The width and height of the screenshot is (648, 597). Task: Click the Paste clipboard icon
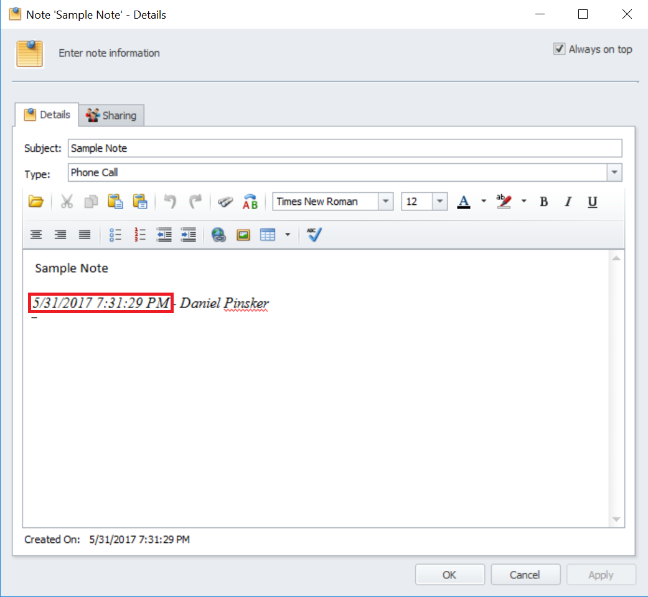tap(115, 202)
